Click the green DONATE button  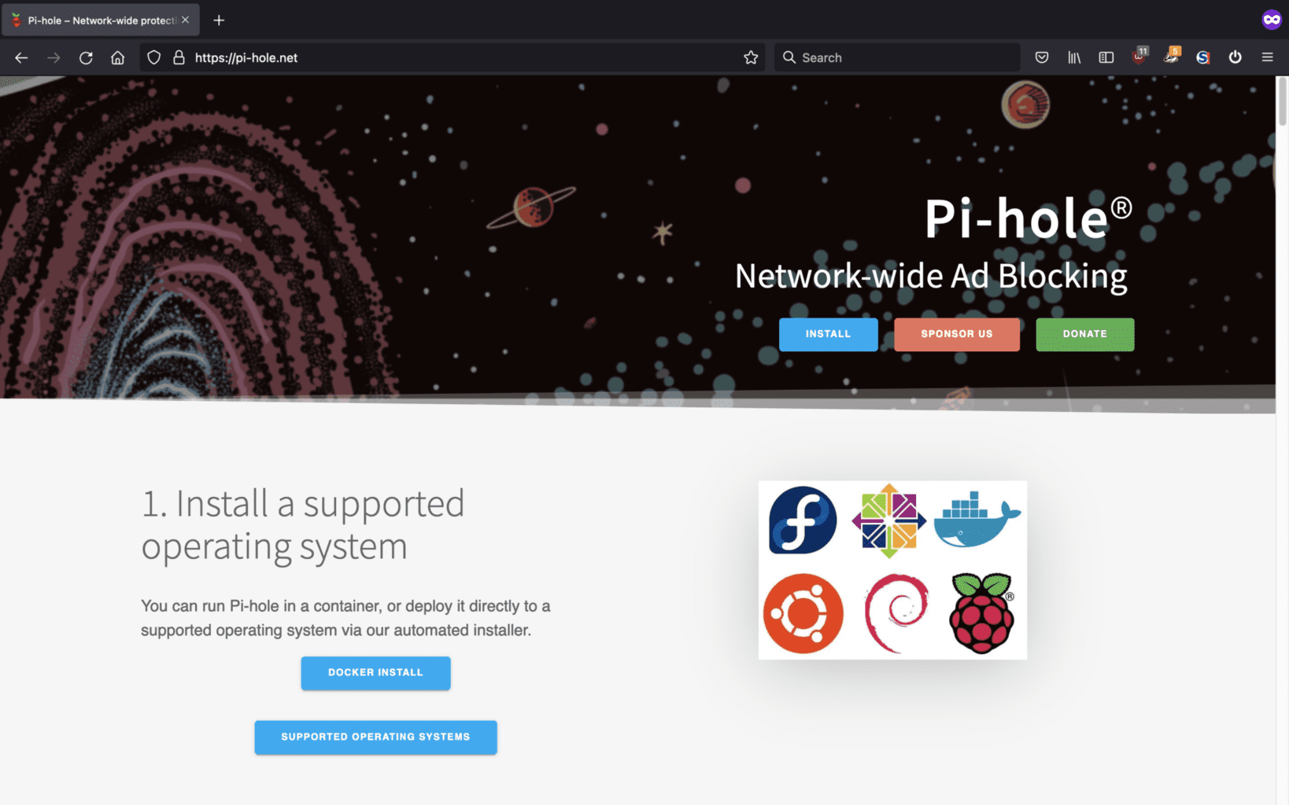tap(1084, 334)
